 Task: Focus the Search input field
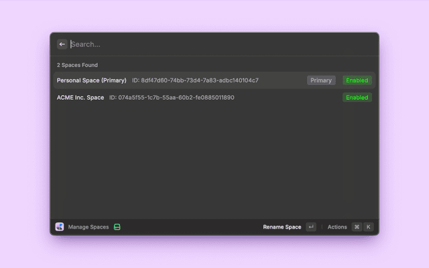(x=214, y=44)
